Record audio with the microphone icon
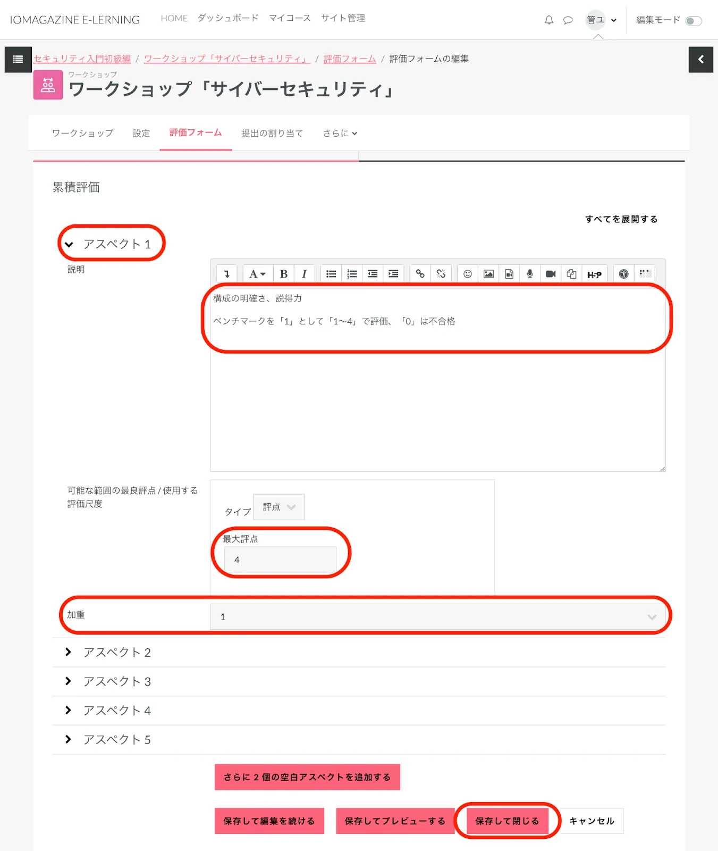 pyautogui.click(x=529, y=274)
